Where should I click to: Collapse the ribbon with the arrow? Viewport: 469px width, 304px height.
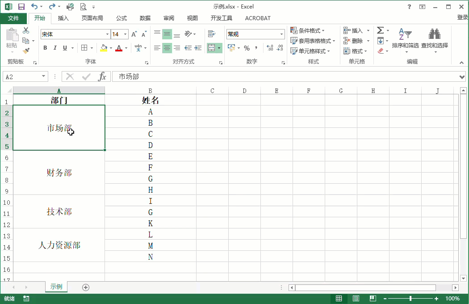tap(461, 63)
